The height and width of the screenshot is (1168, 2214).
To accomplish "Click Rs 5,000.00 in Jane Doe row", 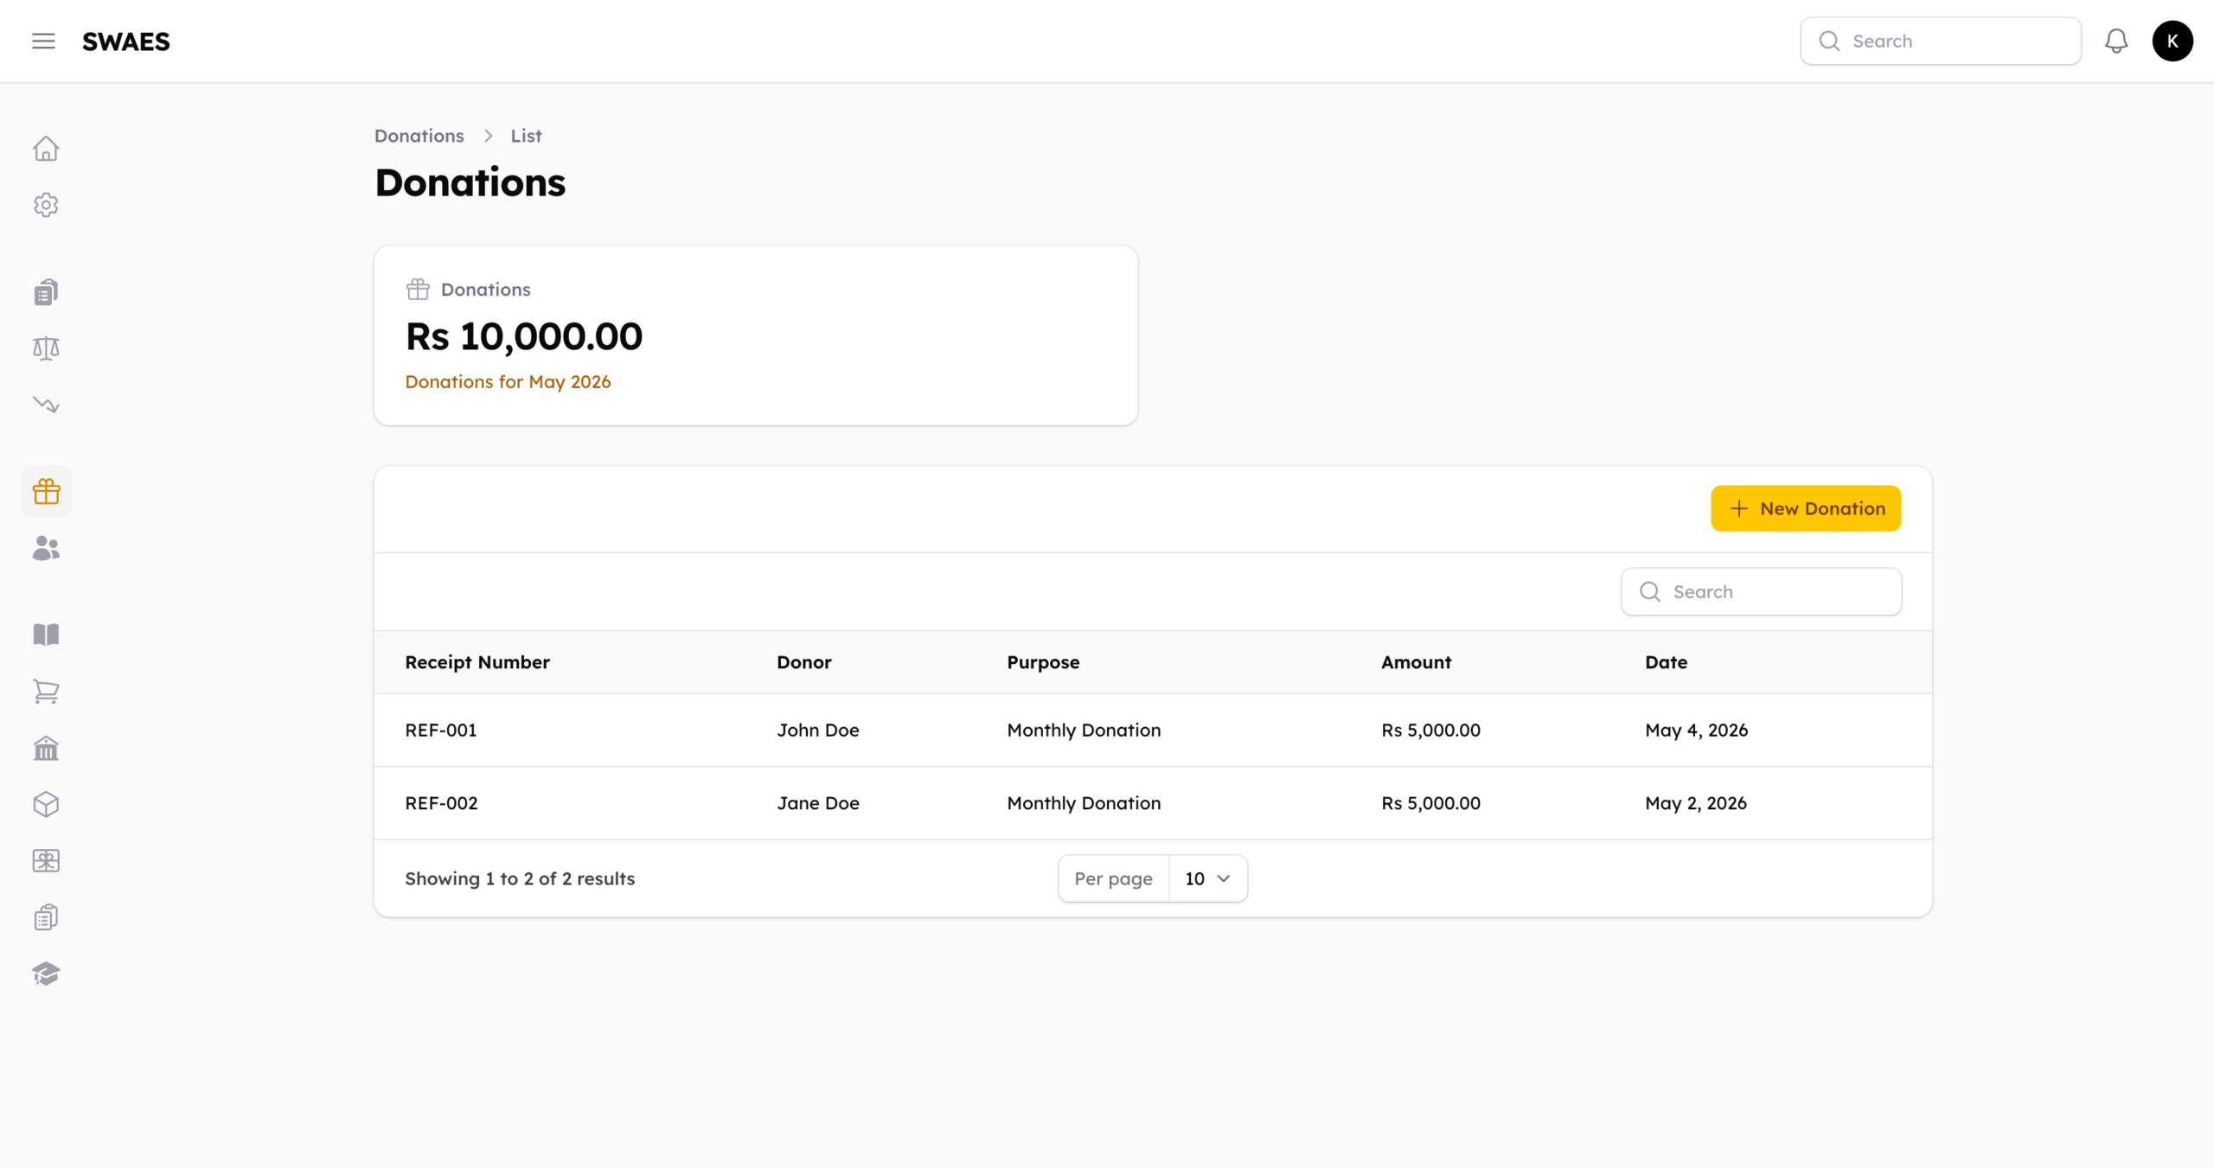I will click(x=1431, y=803).
